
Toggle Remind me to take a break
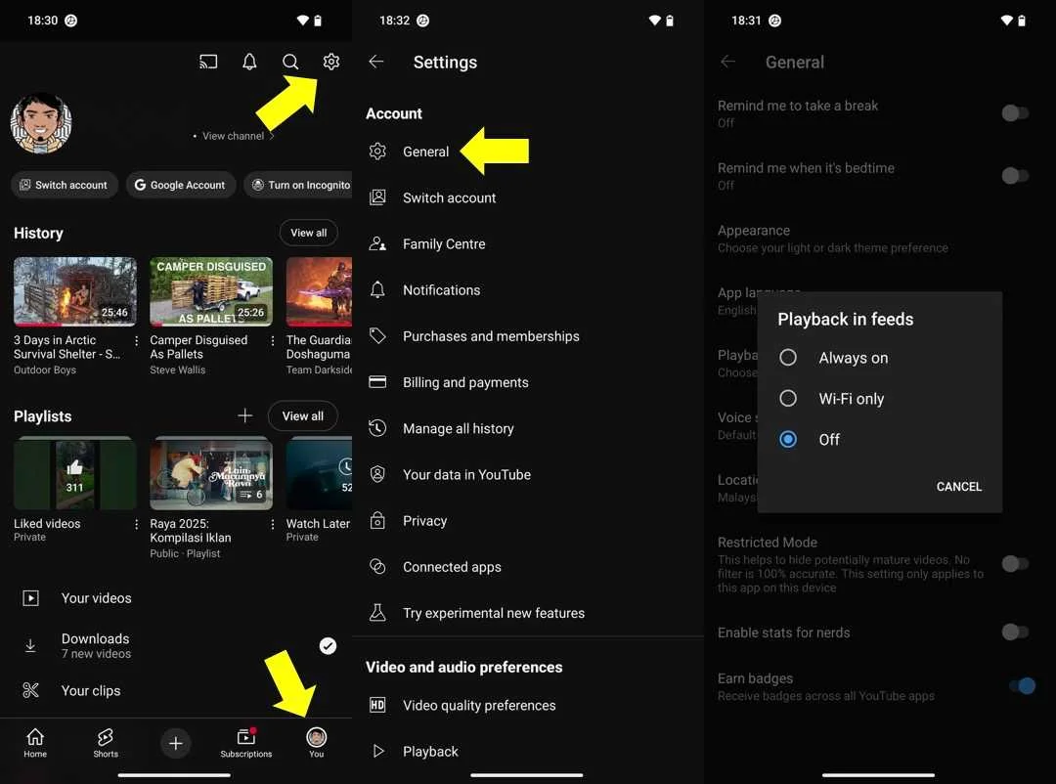(1014, 113)
